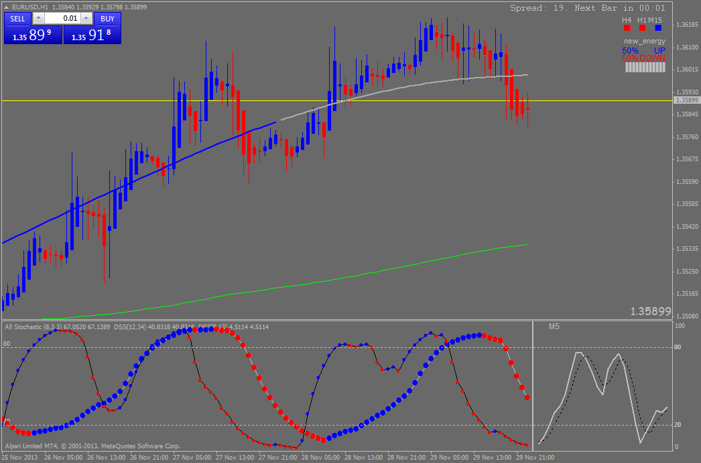
Task: Click the buy price 1.35 91 panel
Action: pyautogui.click(x=92, y=35)
